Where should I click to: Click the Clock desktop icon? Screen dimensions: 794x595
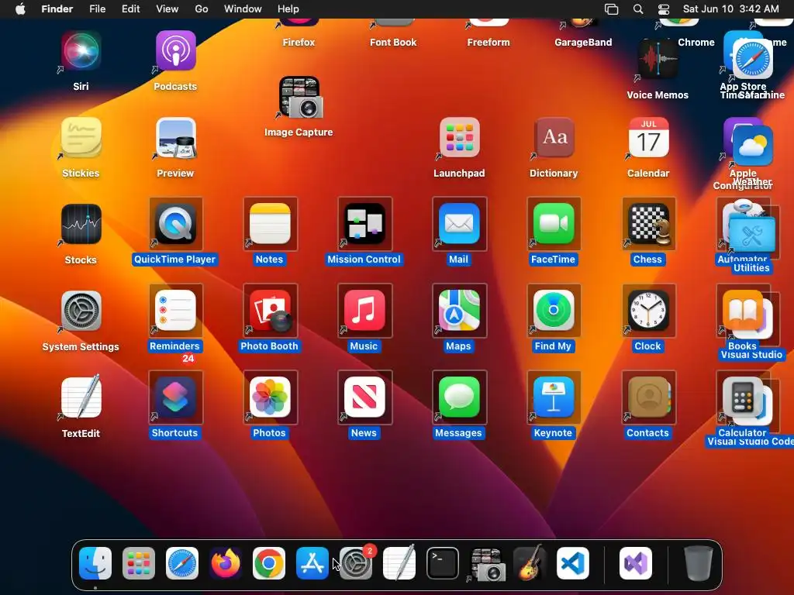(x=649, y=311)
